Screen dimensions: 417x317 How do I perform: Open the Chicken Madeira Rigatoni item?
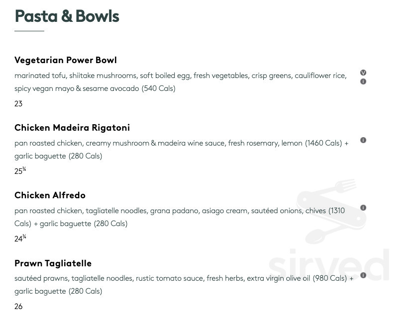click(72, 128)
